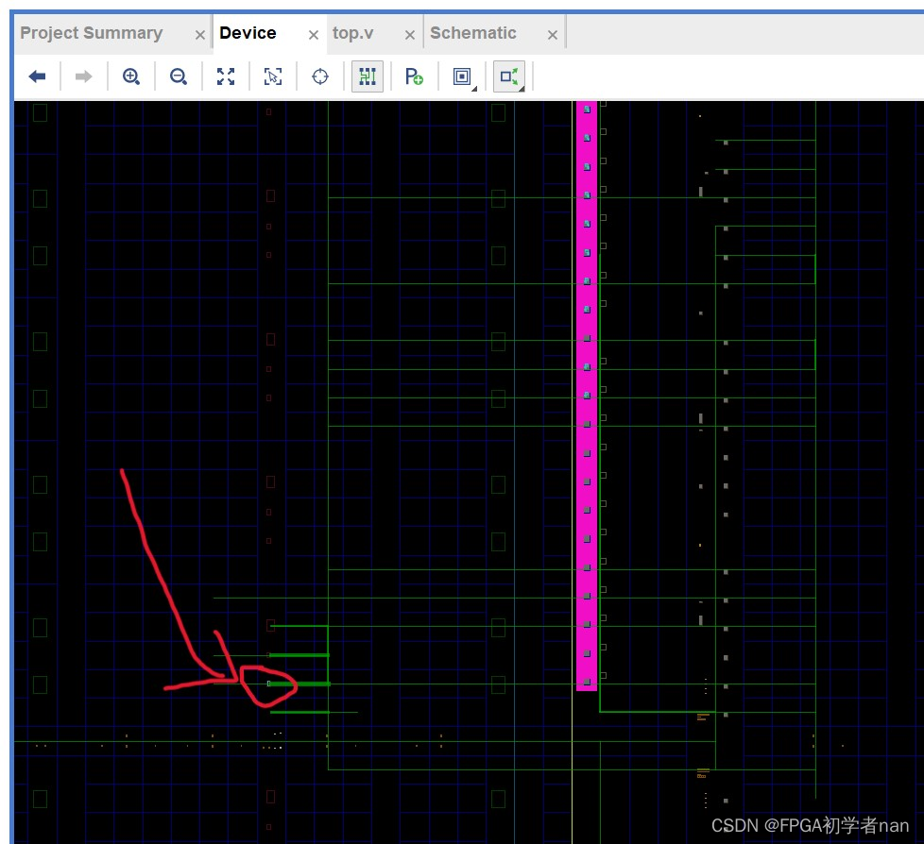Click the back navigation arrow
The height and width of the screenshot is (844, 924).
click(x=37, y=76)
